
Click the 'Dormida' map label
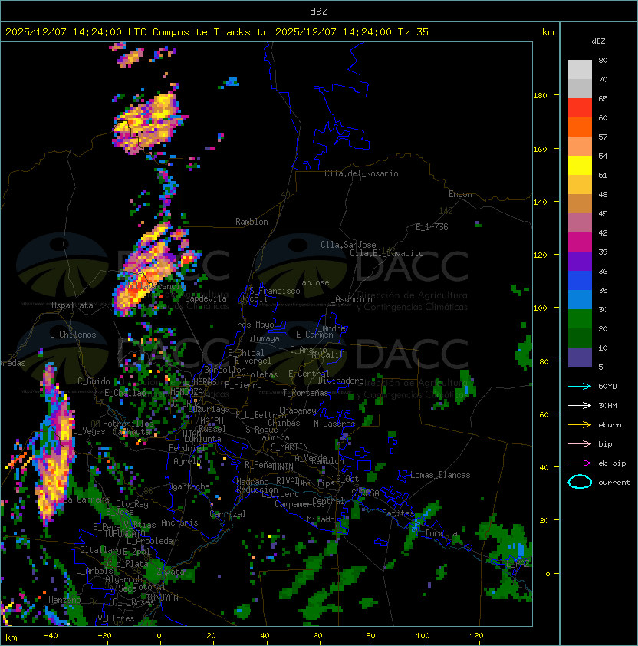441,533
